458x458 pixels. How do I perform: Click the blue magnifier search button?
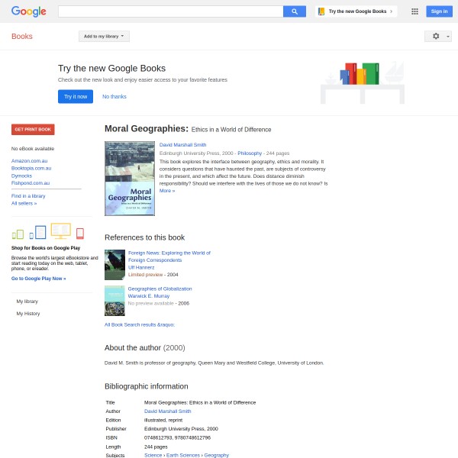pyautogui.click(x=295, y=11)
